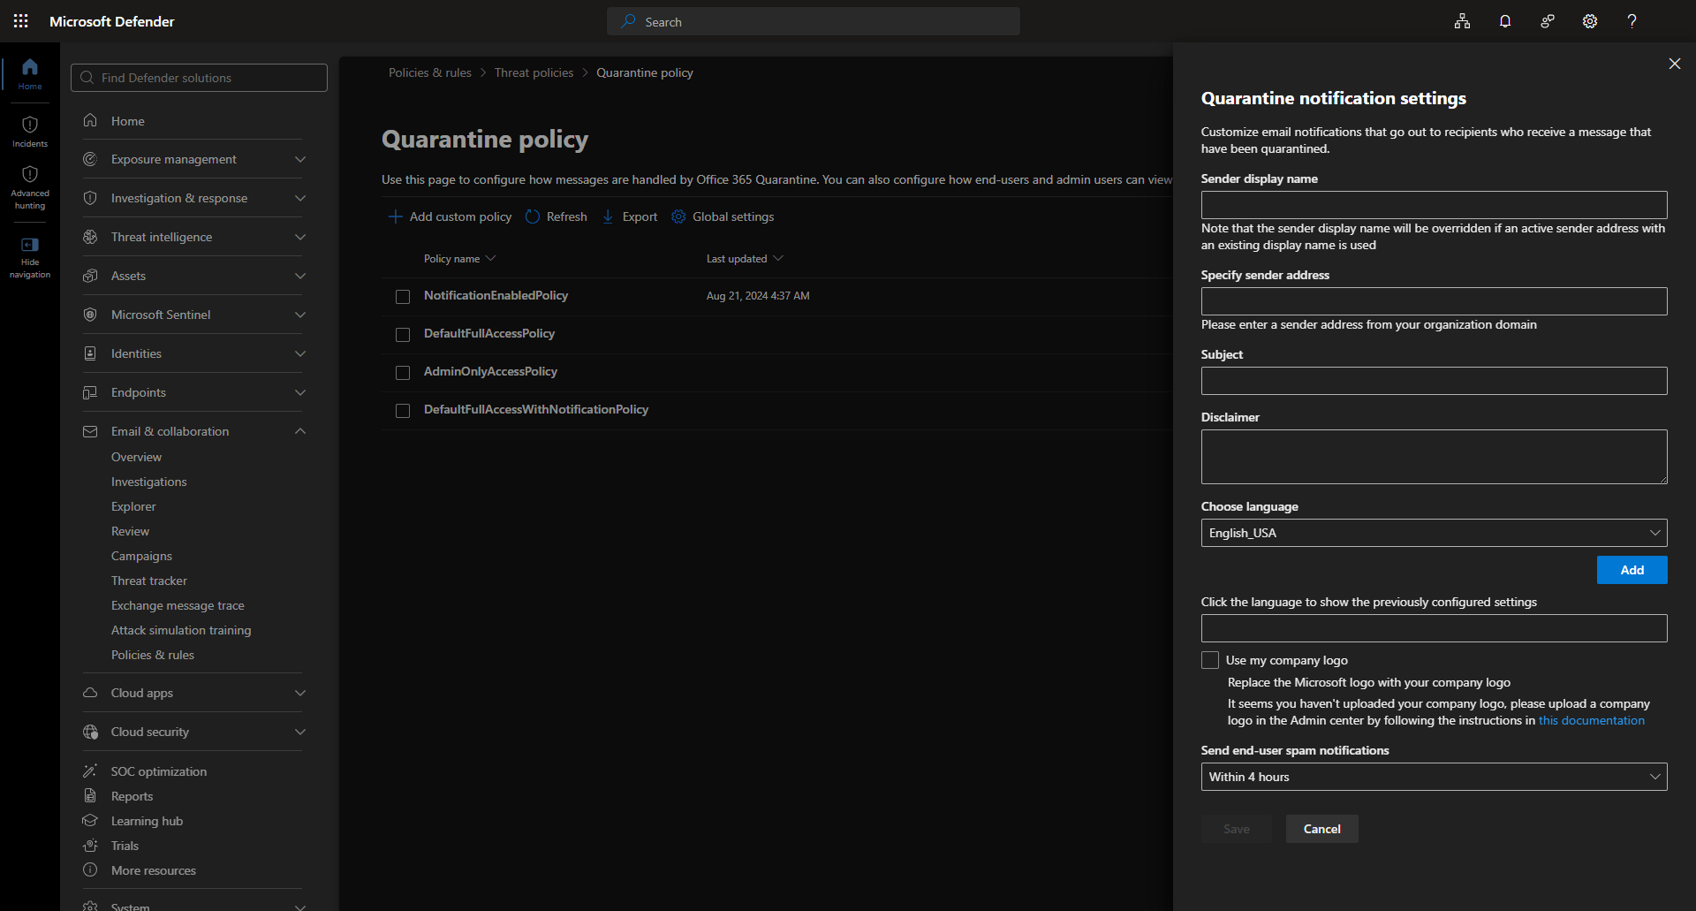Click the Global settings gear icon
Viewport: 1696px width, 911px height.
pos(678,216)
